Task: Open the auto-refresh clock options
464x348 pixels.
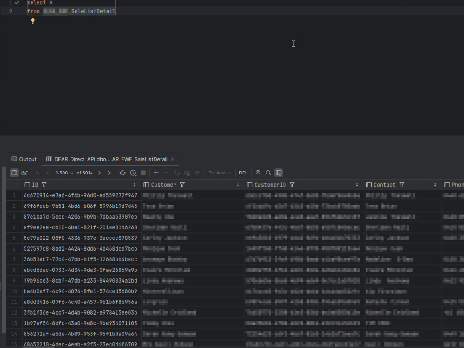Action: (x=133, y=173)
